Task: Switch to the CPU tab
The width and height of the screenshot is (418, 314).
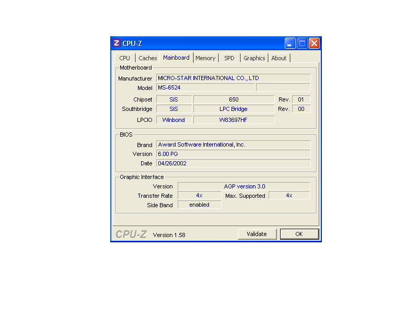Action: coord(124,58)
